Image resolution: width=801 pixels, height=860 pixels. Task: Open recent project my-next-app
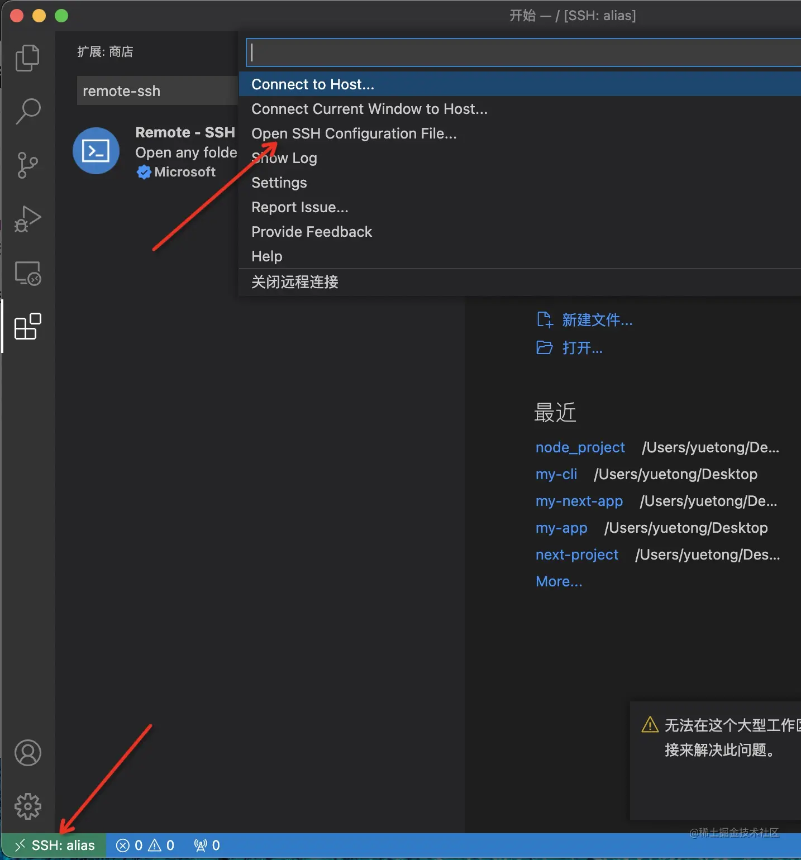tap(579, 501)
